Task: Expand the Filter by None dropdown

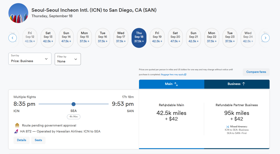Action: click(x=68, y=59)
